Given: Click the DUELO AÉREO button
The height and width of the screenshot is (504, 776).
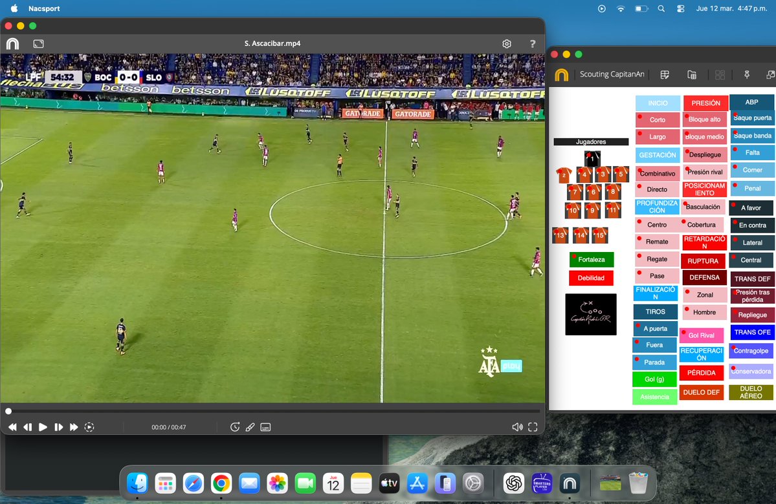Looking at the screenshot, I should (751, 392).
